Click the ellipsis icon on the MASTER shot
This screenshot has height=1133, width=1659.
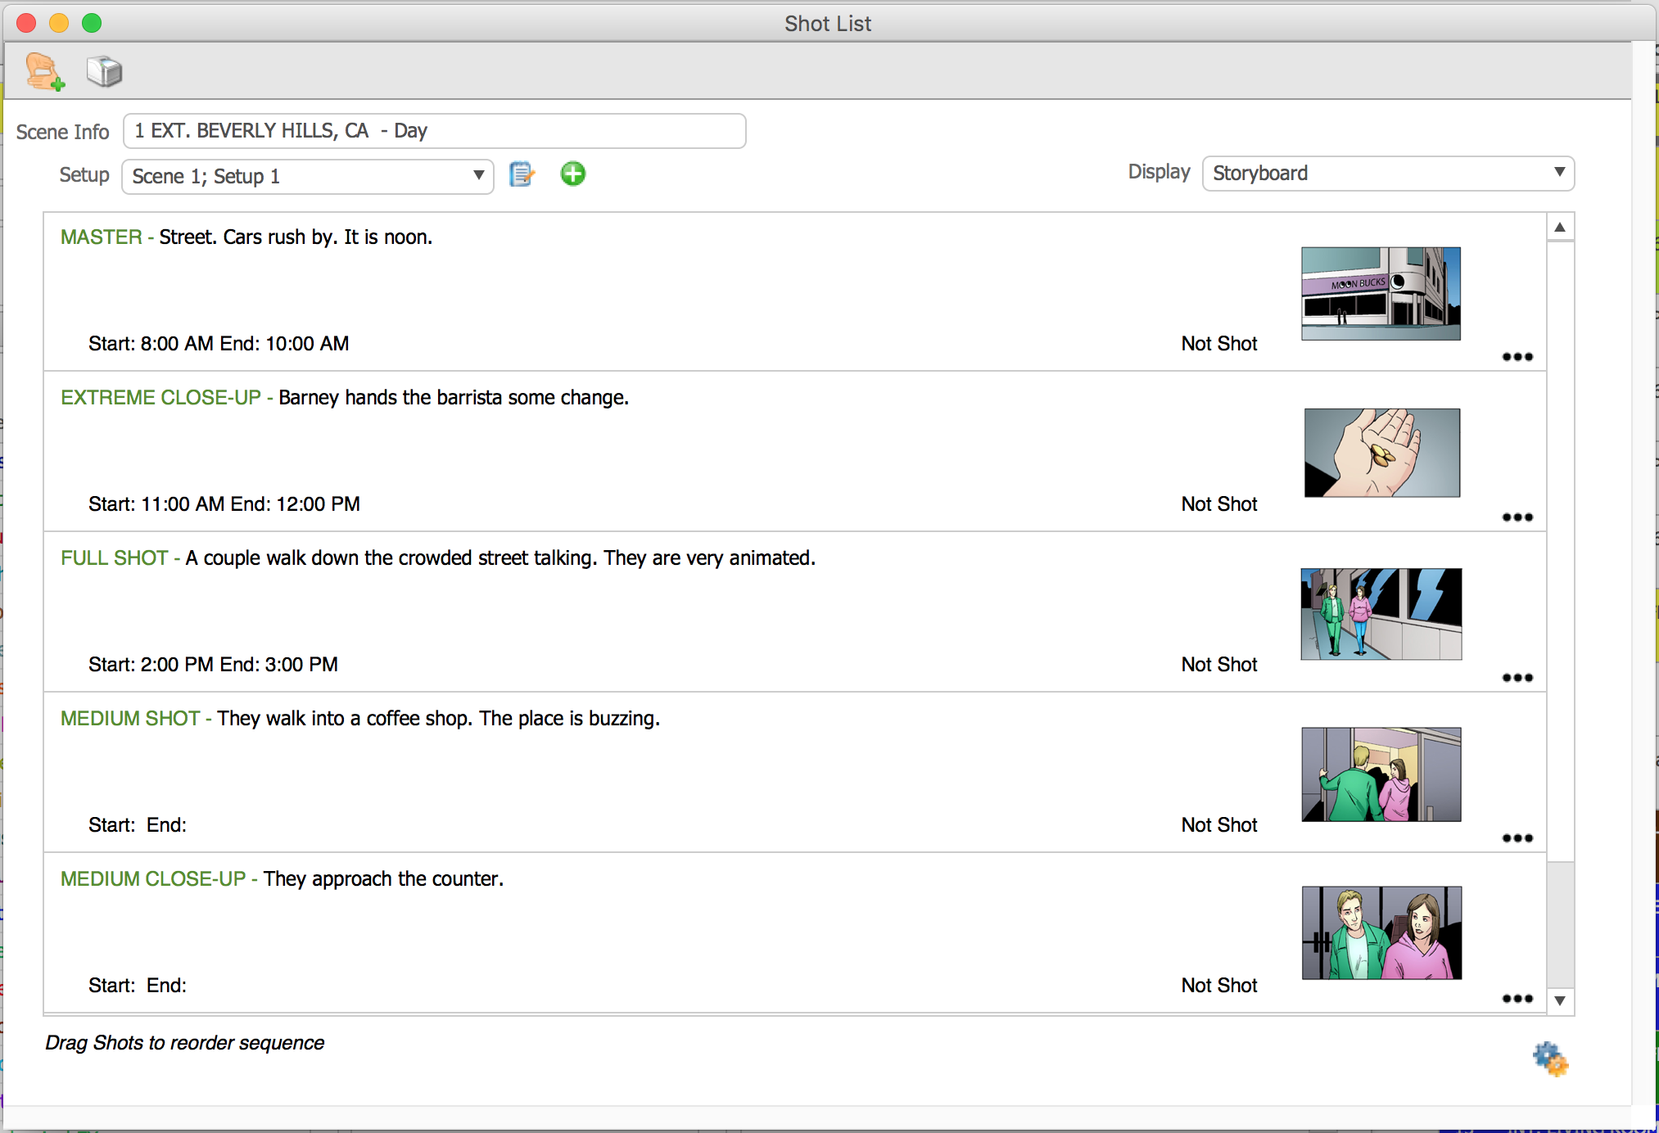pyautogui.click(x=1517, y=357)
